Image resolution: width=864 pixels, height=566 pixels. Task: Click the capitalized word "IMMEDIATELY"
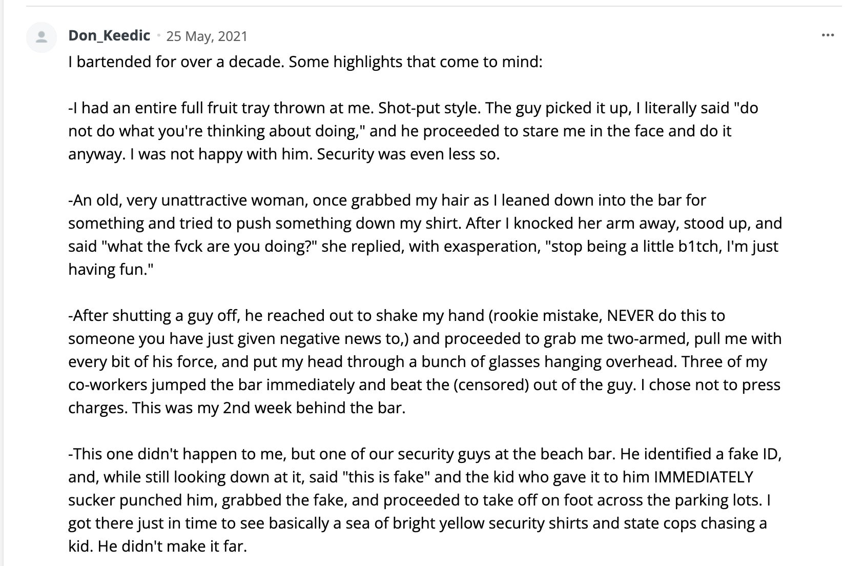[x=704, y=477]
